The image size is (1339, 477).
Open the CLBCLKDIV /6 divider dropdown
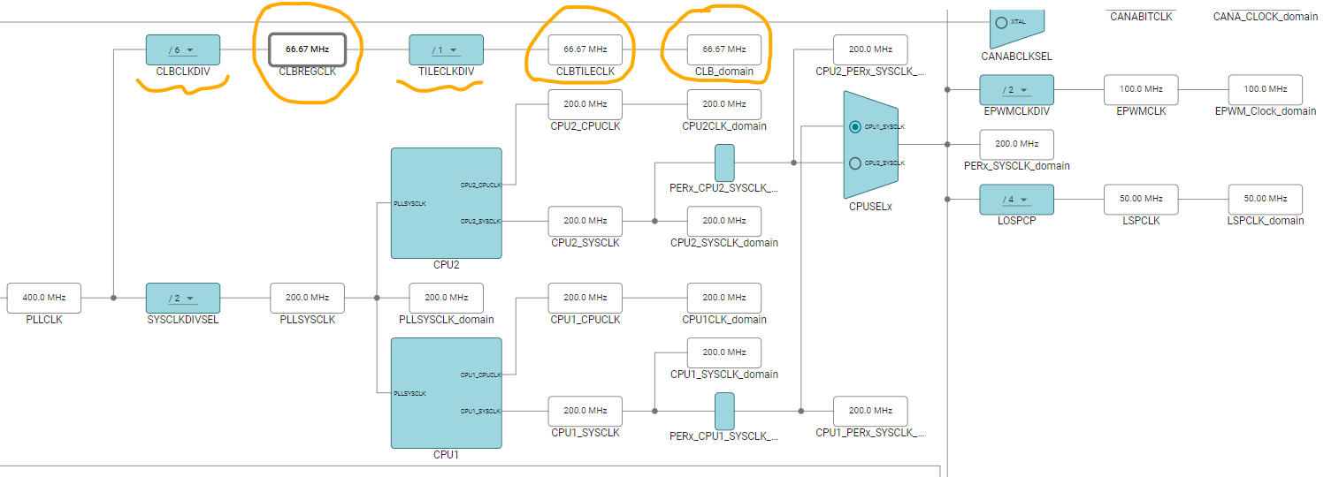pos(183,49)
